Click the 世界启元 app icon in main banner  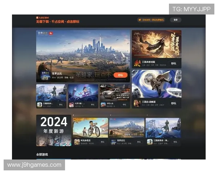tap(45, 75)
